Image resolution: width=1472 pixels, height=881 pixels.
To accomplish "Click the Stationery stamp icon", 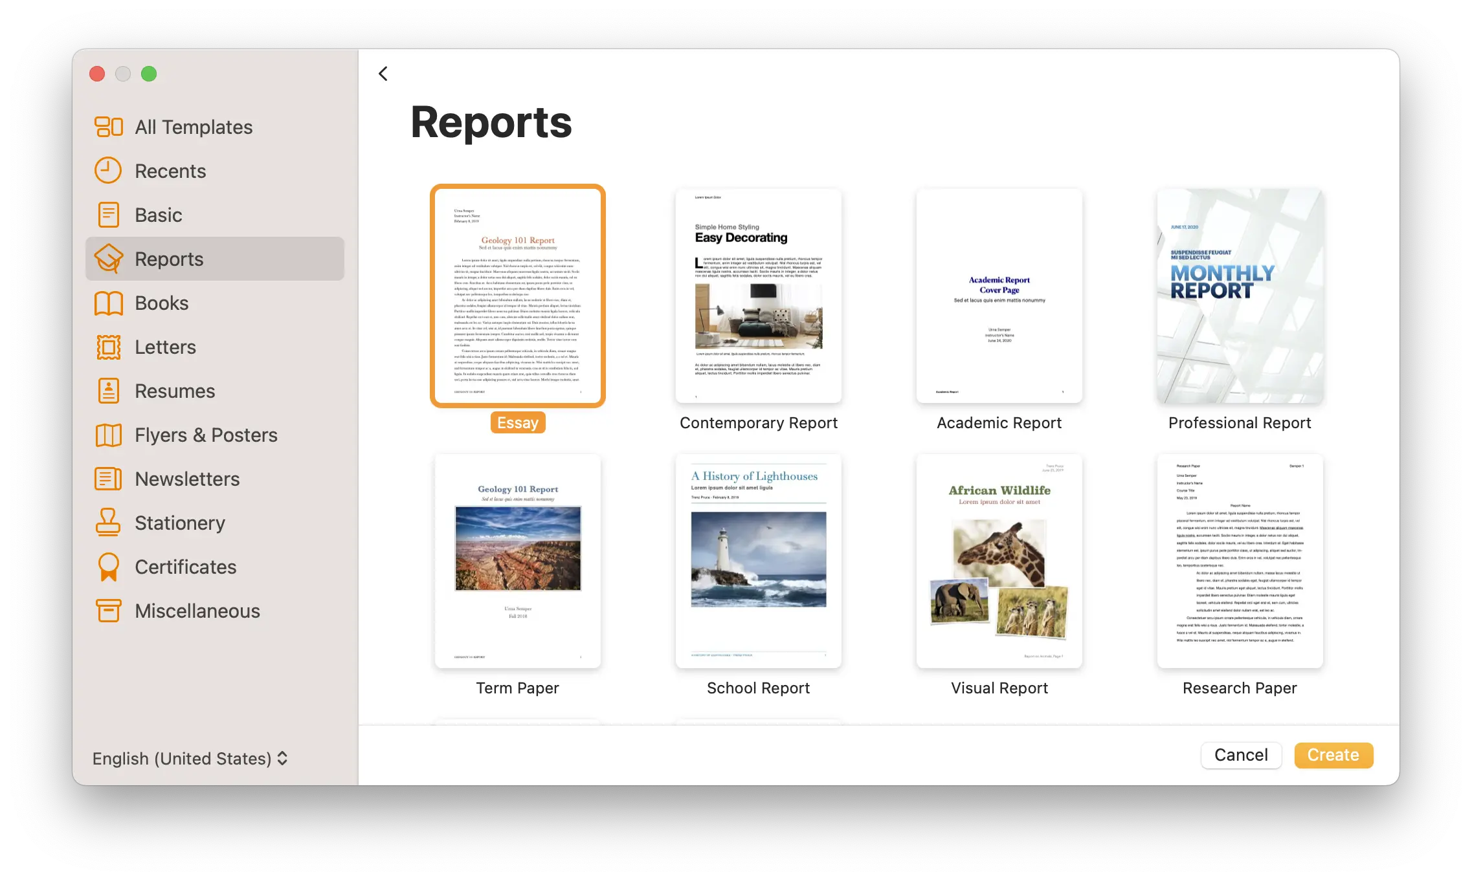I will click(x=108, y=523).
